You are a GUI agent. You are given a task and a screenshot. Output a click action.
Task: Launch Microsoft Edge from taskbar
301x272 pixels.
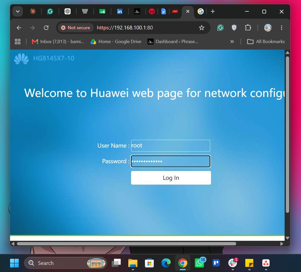click(x=166, y=263)
